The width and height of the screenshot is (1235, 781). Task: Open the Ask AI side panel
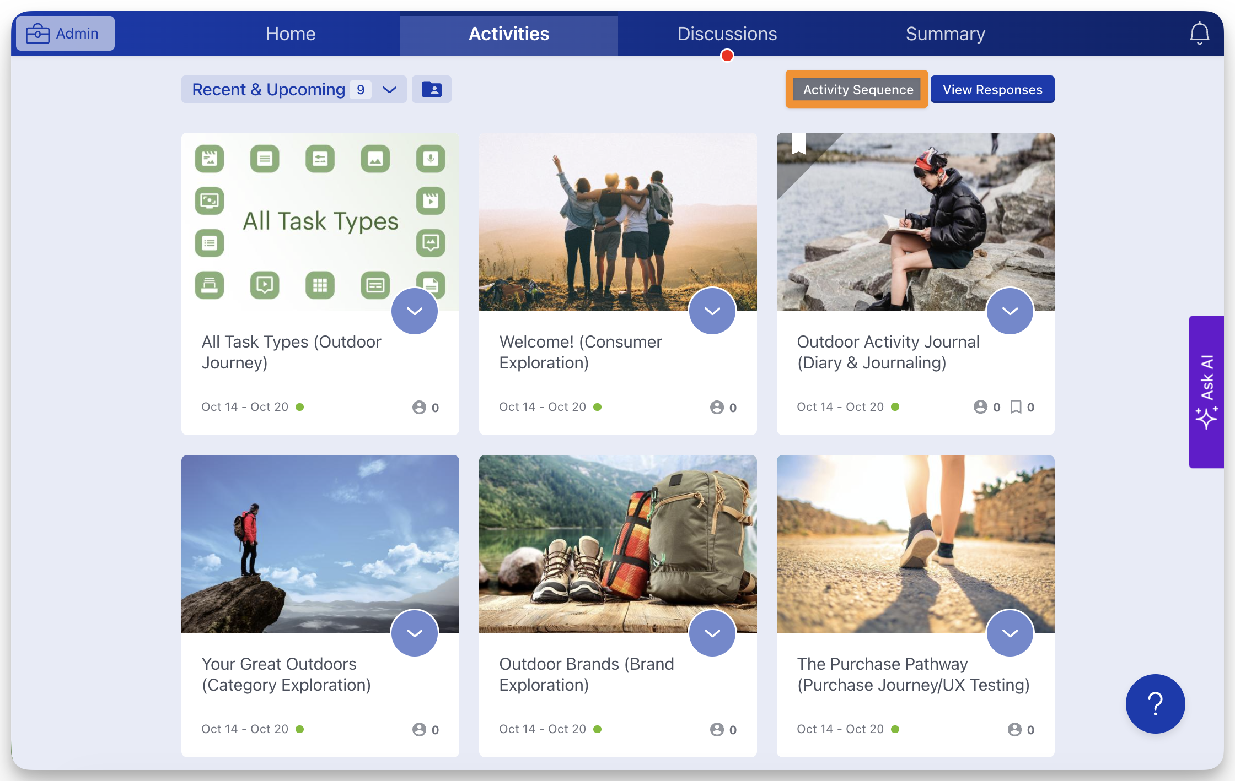[x=1206, y=392]
